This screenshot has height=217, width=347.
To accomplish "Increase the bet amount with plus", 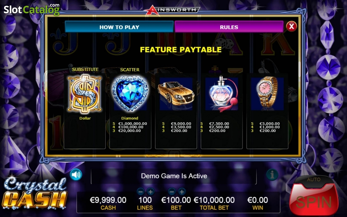I will tap(182, 191).
